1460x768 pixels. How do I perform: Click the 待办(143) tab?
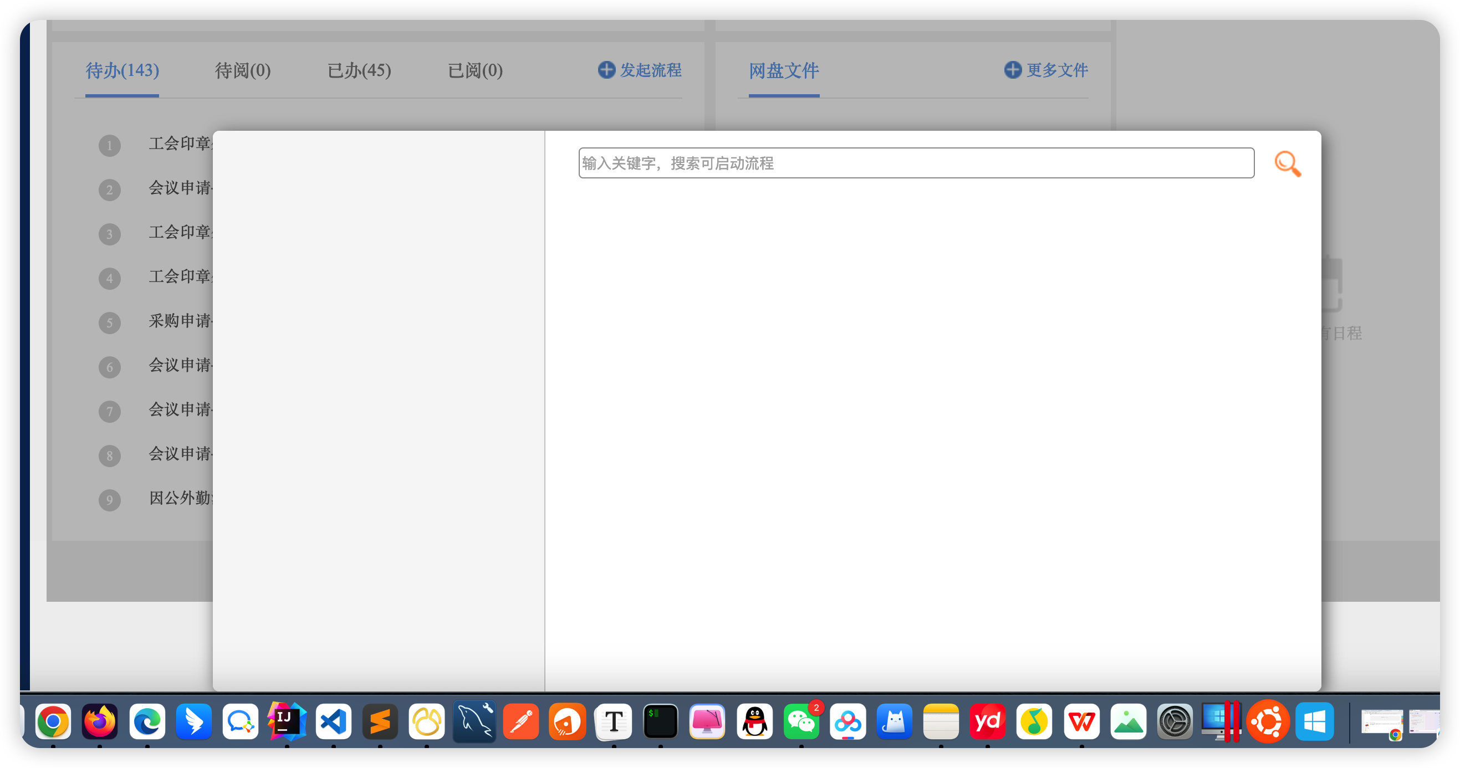pos(122,71)
